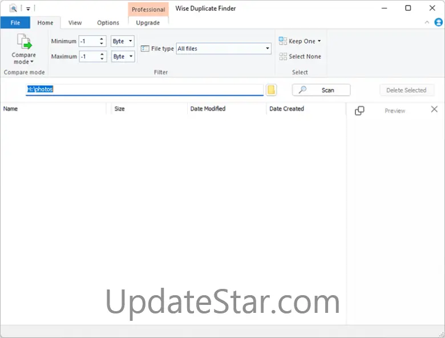The width and height of the screenshot is (445, 338).
Task: Sort by Date Modified column header
Action: (x=226, y=109)
